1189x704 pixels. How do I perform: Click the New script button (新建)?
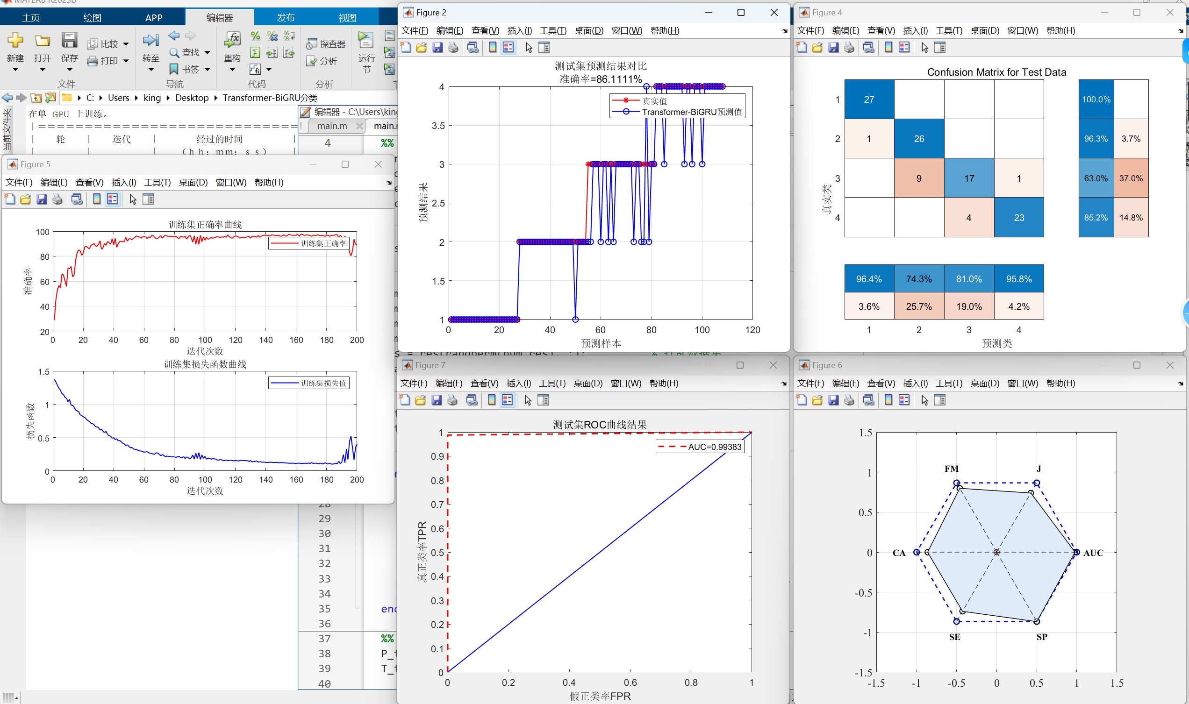pos(15,41)
